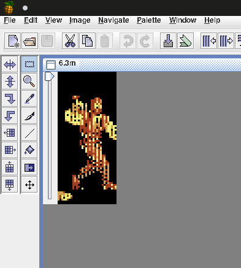Screen dimensions: 241x268
Task: Flip selection horizontally with Mirror tool
Action: [10, 64]
